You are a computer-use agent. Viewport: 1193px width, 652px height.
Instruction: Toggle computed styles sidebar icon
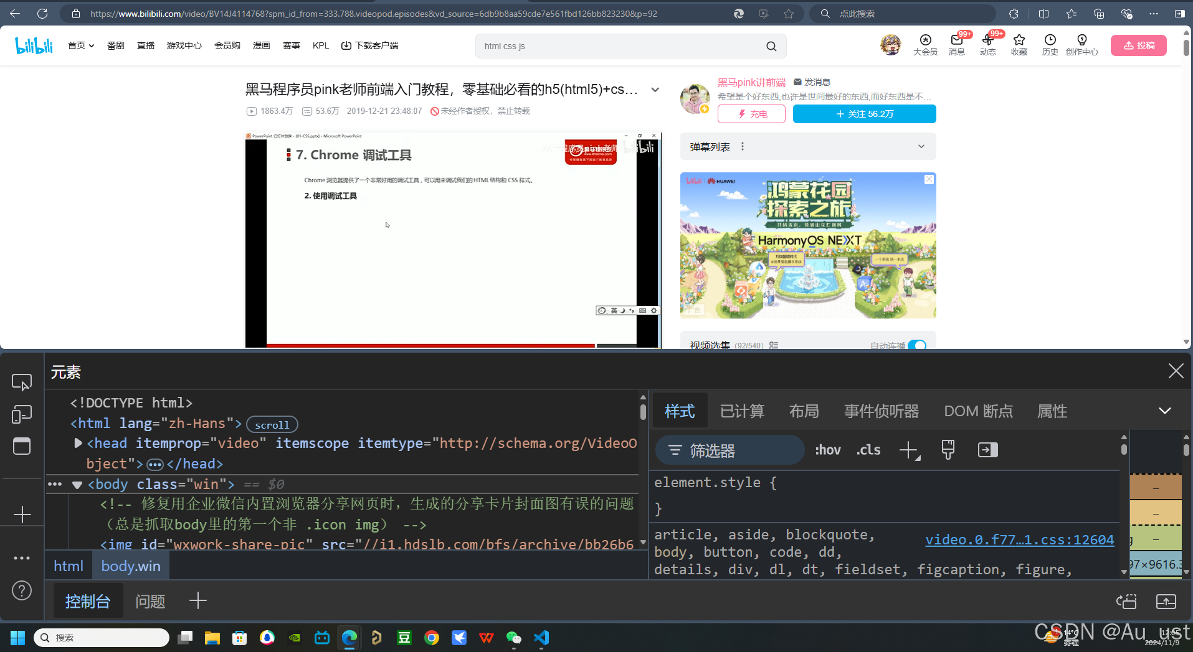tap(987, 450)
